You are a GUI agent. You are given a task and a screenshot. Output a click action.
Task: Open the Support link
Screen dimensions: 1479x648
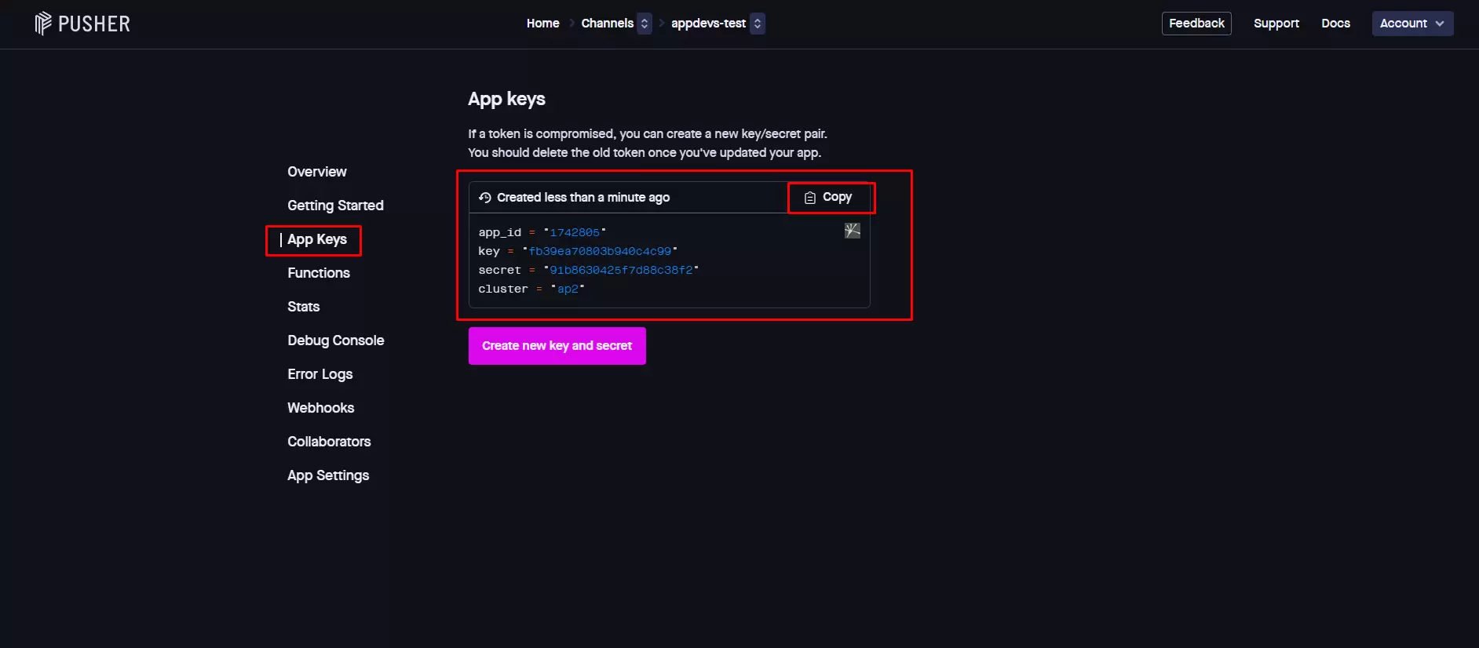coord(1276,24)
